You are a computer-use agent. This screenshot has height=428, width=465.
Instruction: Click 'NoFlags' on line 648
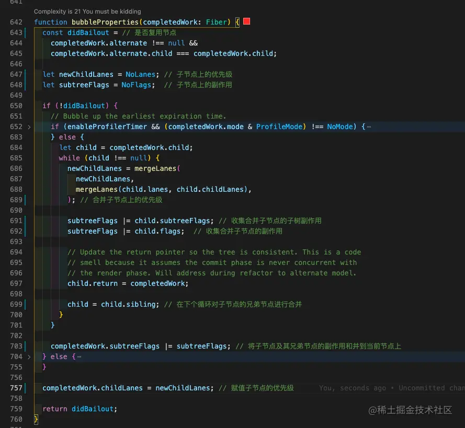pyautogui.click(x=136, y=85)
